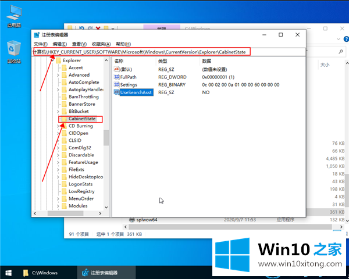Select the UseSearchAsst string value icon
The height and width of the screenshot is (279, 349).
click(117, 92)
